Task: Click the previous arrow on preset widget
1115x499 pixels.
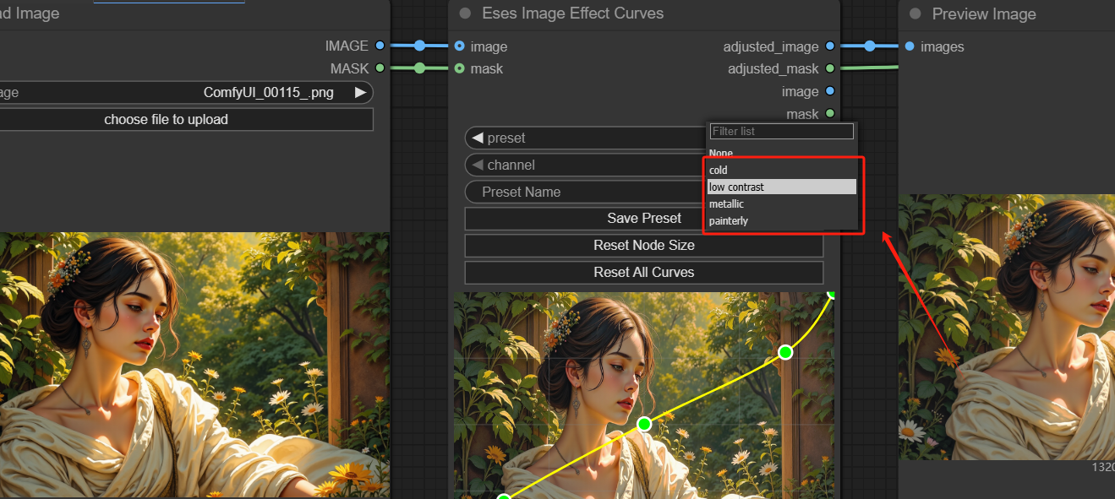Action: coord(478,138)
